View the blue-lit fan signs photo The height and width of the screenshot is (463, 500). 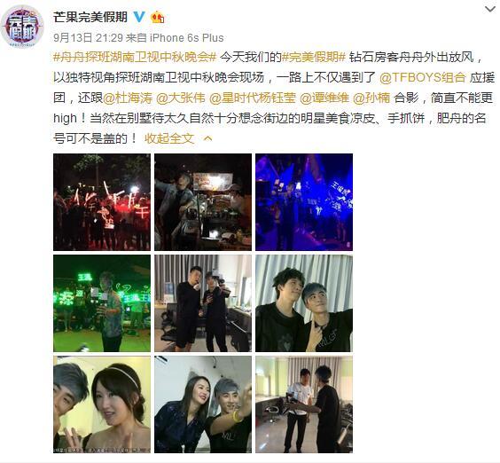point(304,202)
